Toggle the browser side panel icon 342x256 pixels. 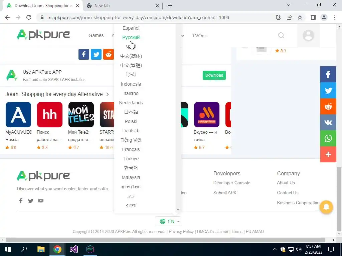coord(313,17)
